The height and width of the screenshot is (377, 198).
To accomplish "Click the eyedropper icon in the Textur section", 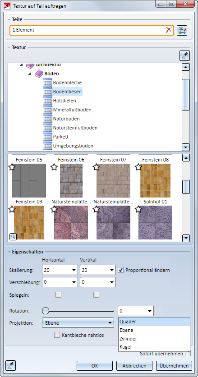I will (184, 56).
